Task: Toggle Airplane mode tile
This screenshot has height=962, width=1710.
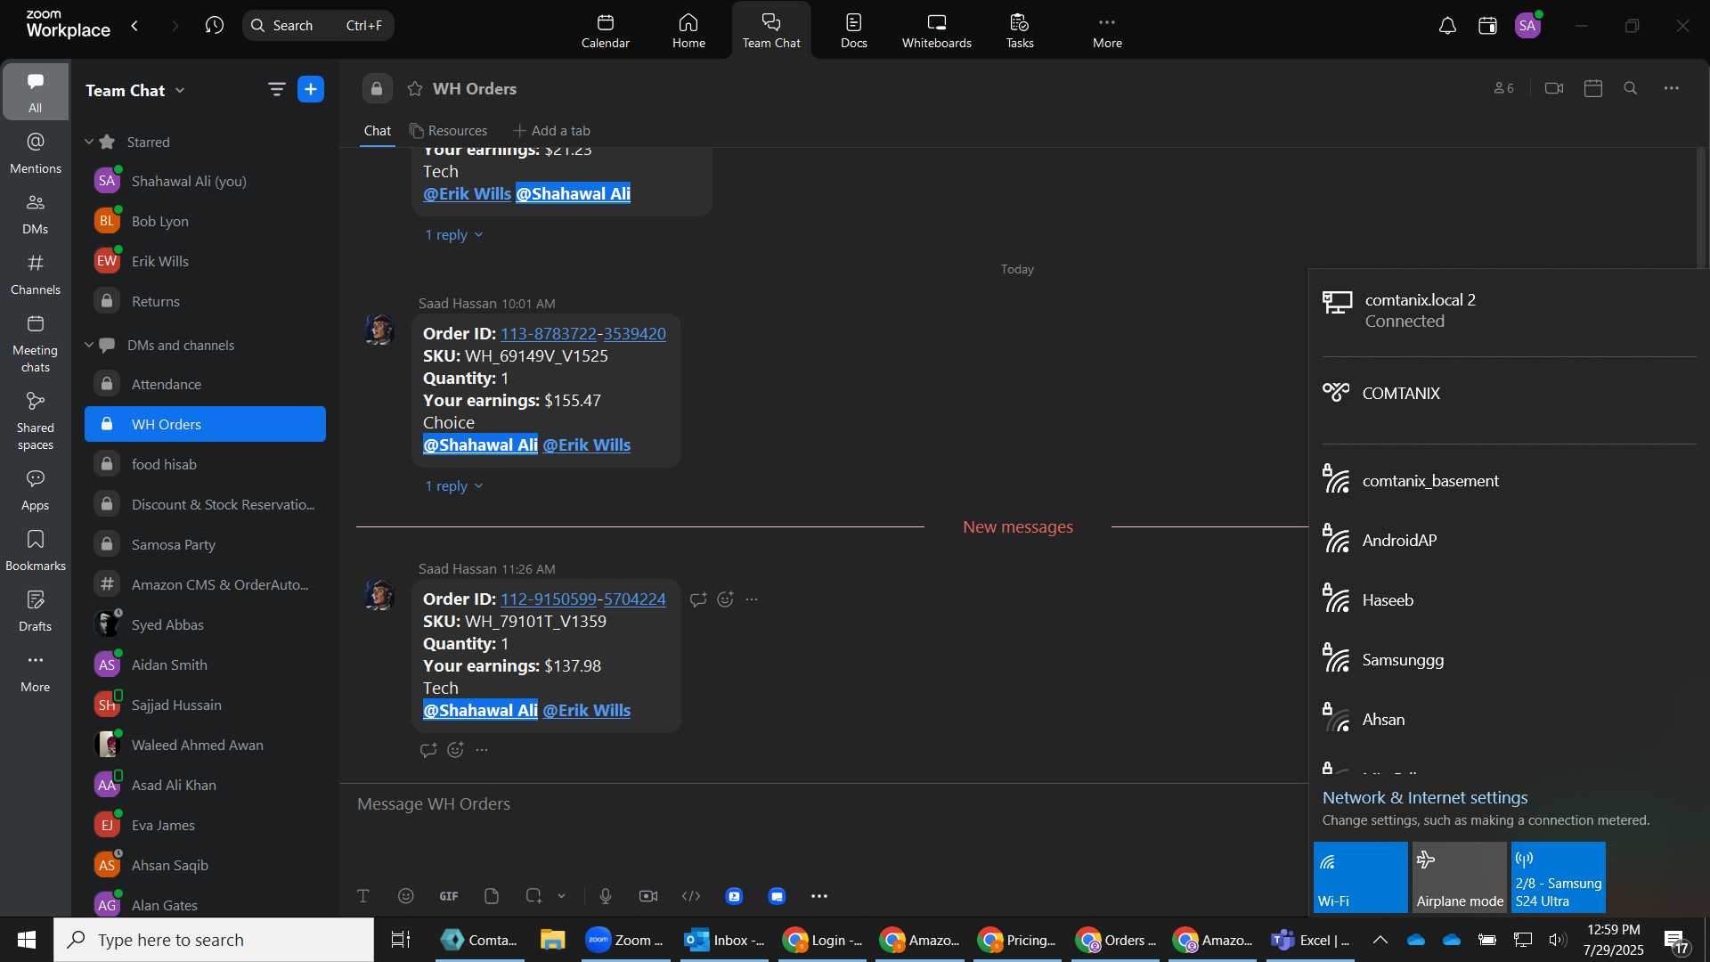Action: point(1460,877)
